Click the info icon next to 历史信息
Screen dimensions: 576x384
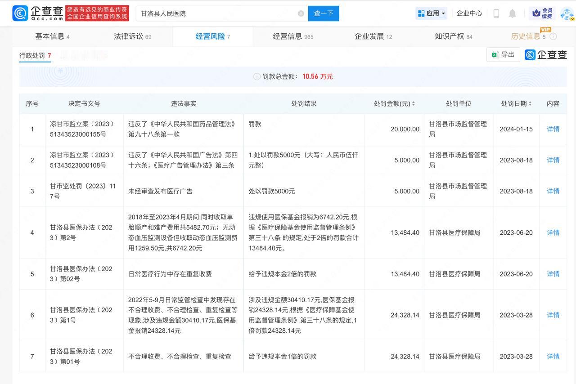pos(553,36)
